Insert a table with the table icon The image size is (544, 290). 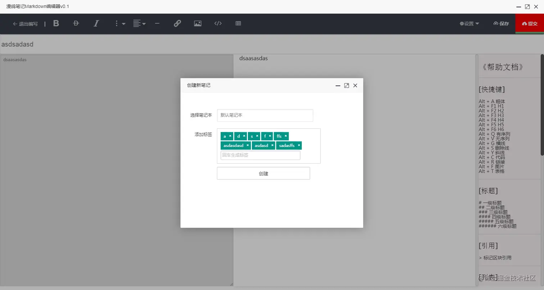(238, 23)
